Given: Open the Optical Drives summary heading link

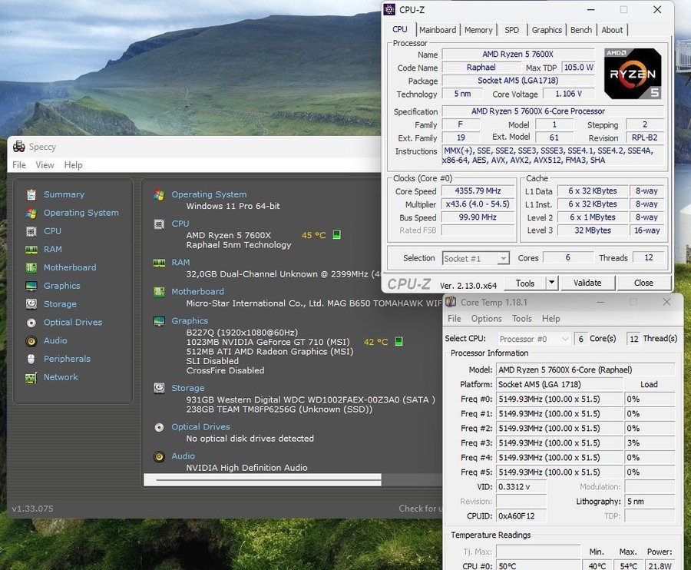Looking at the screenshot, I should [200, 427].
